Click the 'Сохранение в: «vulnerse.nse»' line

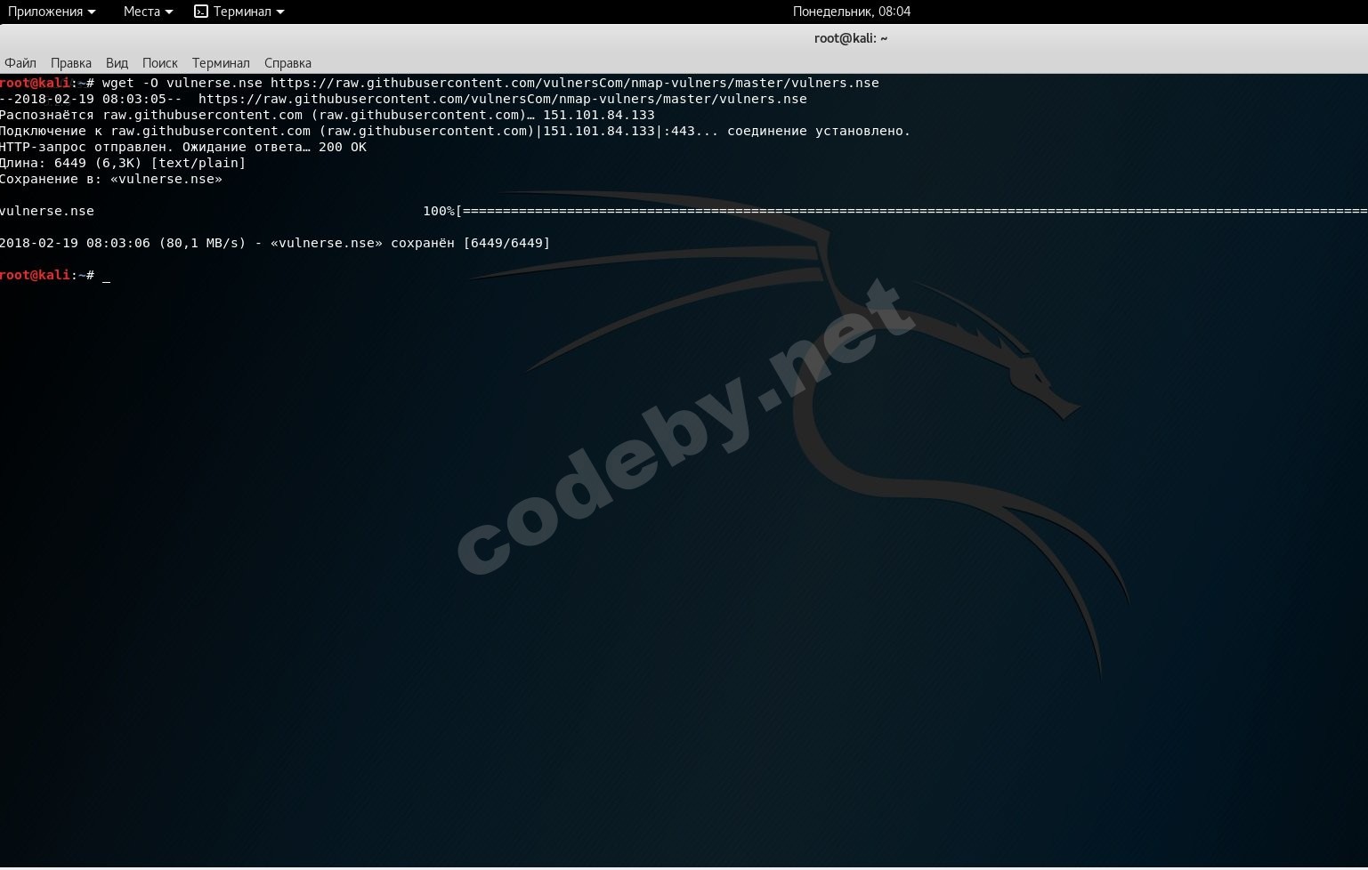pos(111,179)
